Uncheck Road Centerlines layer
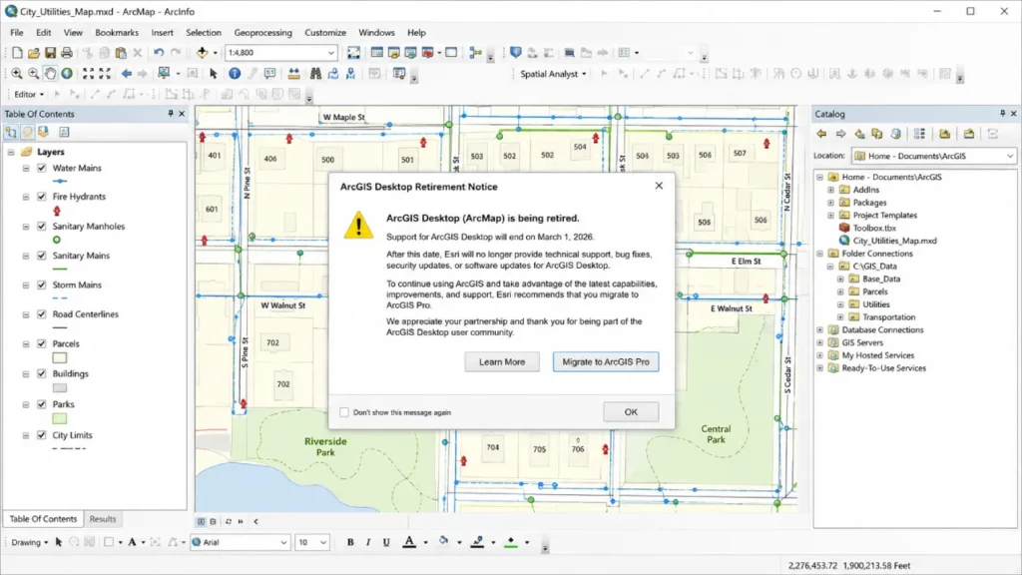Viewport: 1022px width, 575px height. tap(42, 314)
